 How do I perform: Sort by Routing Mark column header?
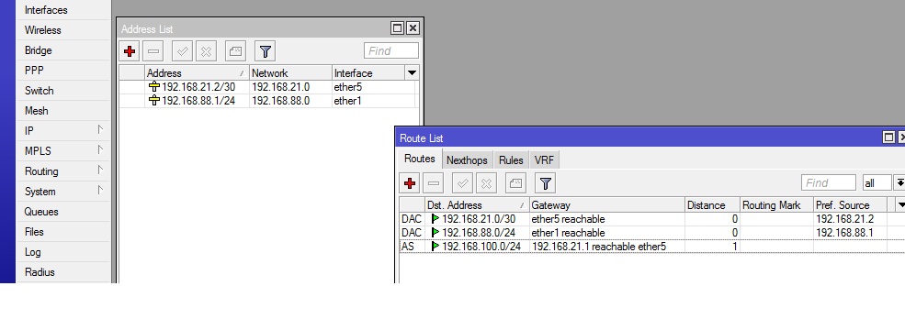777,205
